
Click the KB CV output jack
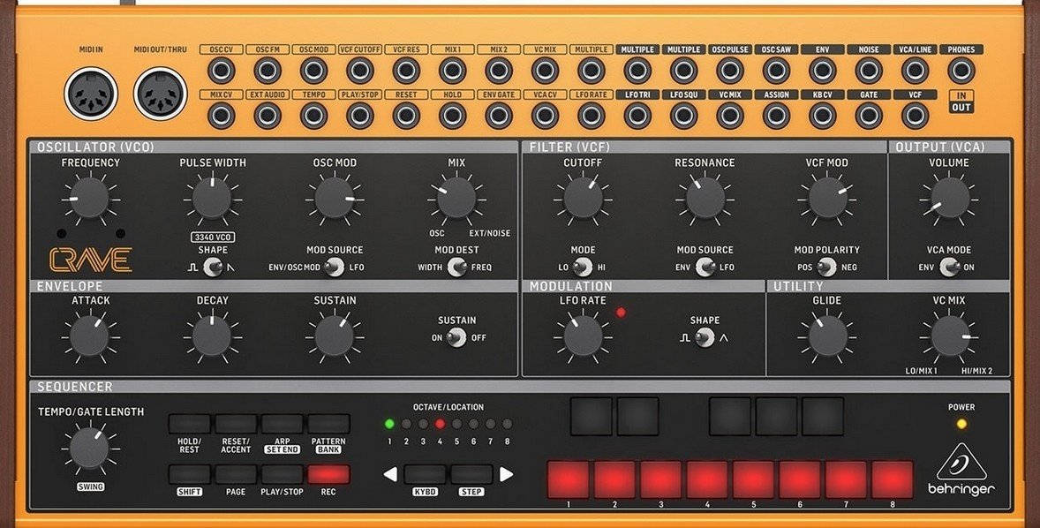[x=823, y=116]
